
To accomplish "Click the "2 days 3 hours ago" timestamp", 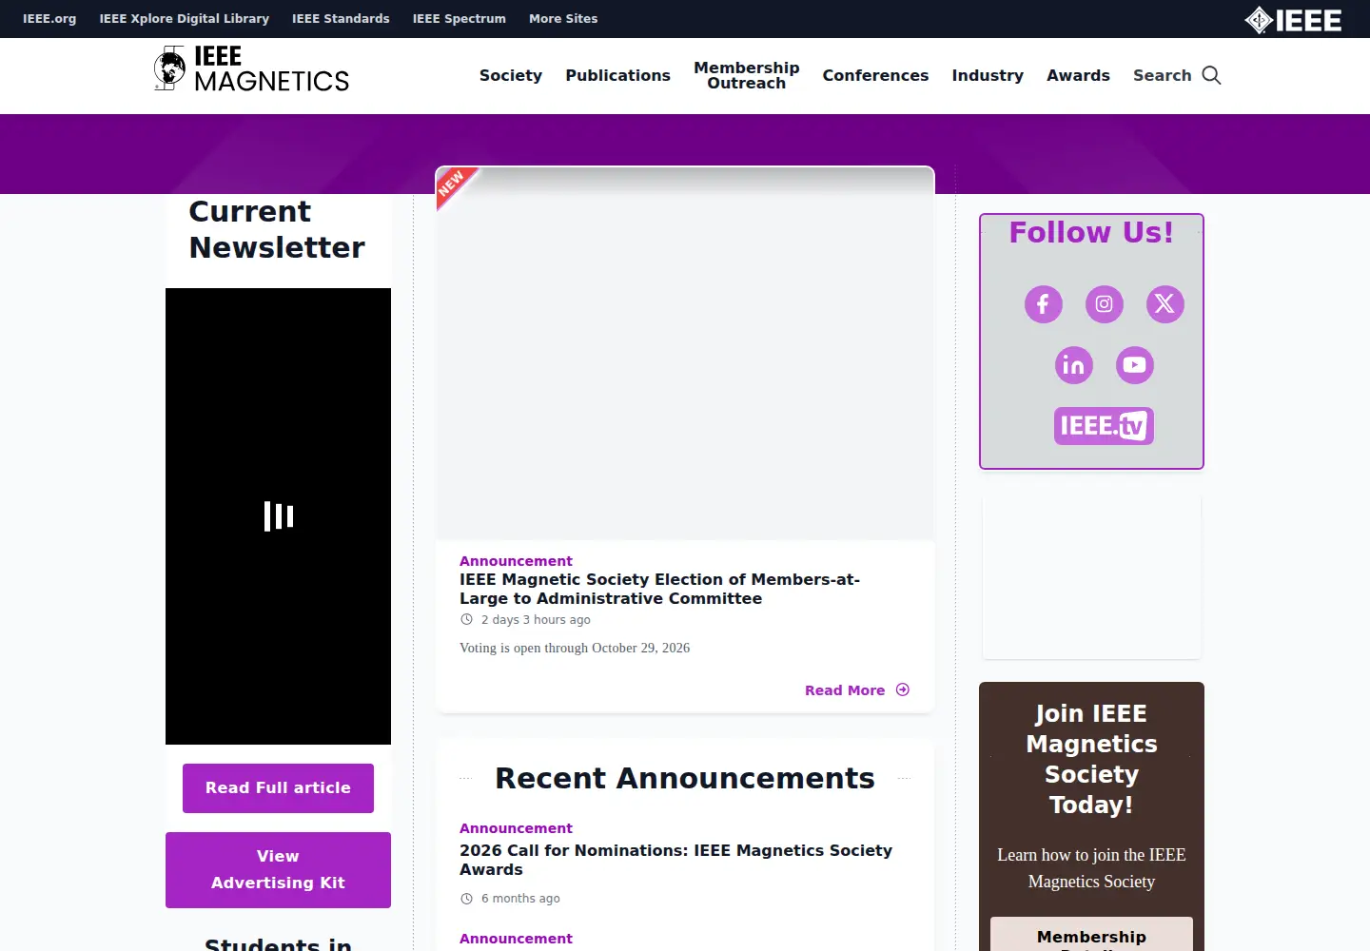I will [x=536, y=619].
